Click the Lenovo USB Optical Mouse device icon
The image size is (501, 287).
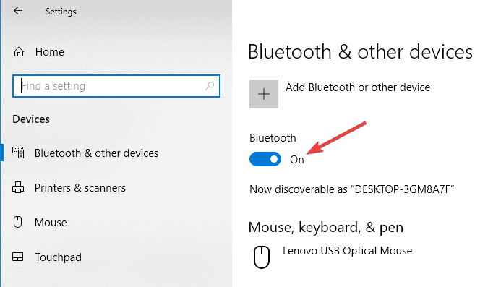click(262, 257)
